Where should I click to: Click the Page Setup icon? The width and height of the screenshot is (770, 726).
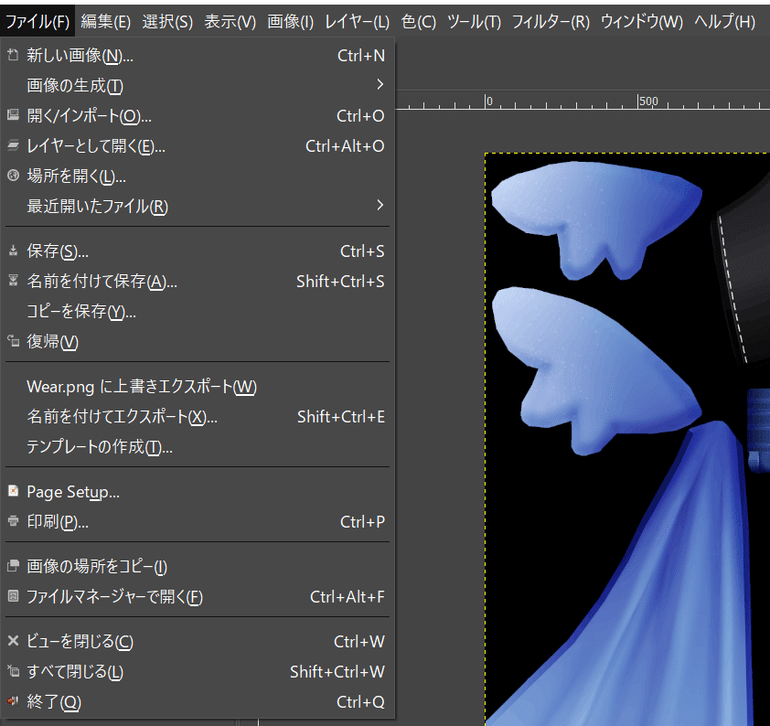click(13, 491)
